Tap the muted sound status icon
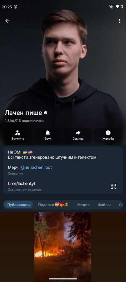The width and height of the screenshot is (126, 282). click(111, 7)
